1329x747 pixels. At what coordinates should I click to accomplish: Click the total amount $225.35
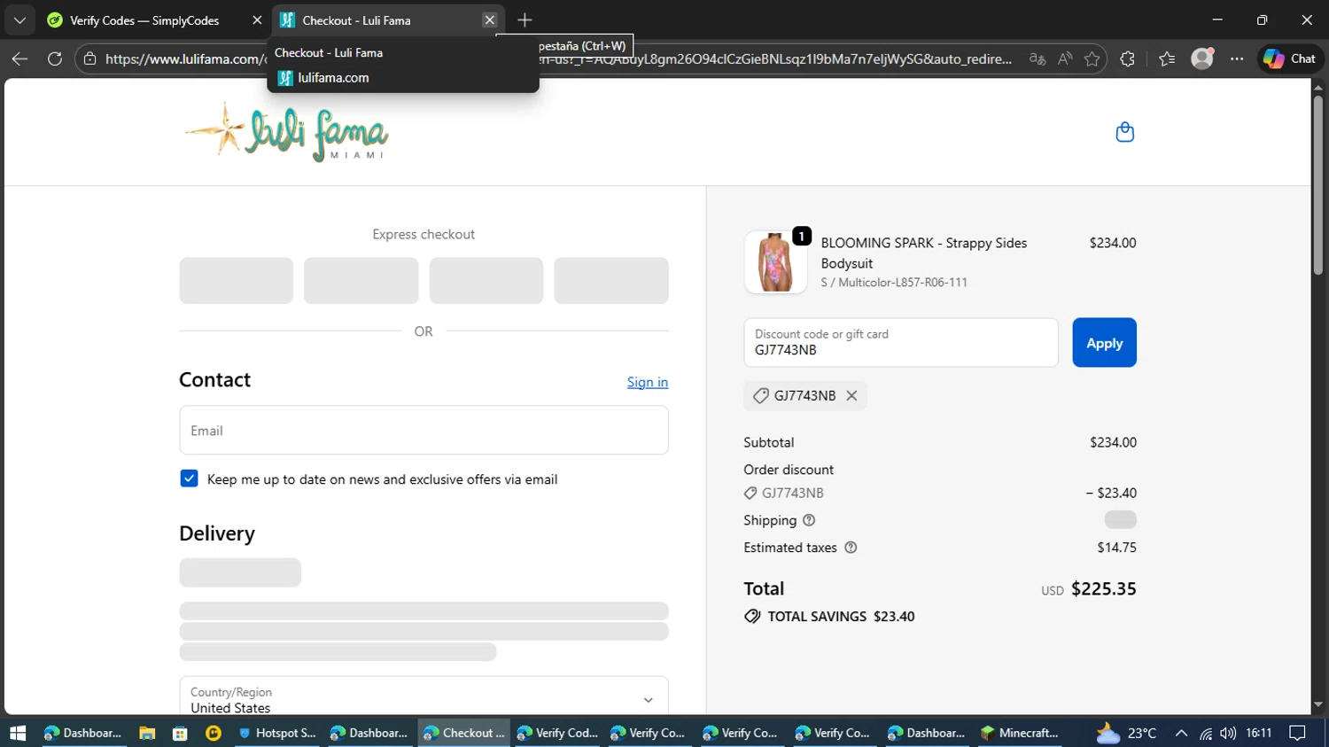[x=1103, y=589]
